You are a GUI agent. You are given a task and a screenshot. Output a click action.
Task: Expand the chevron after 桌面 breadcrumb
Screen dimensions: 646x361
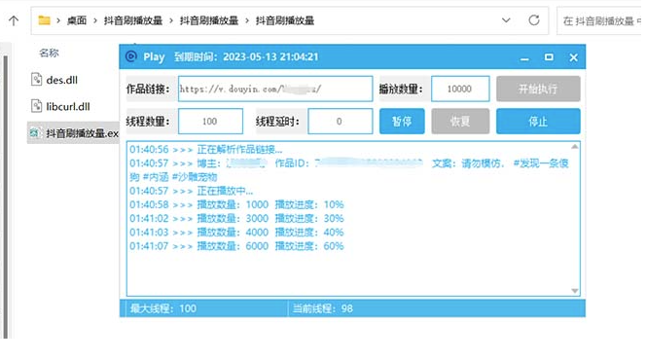(95, 20)
